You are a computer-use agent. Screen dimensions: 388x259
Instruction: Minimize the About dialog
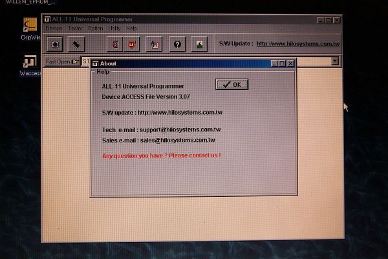[274, 63]
